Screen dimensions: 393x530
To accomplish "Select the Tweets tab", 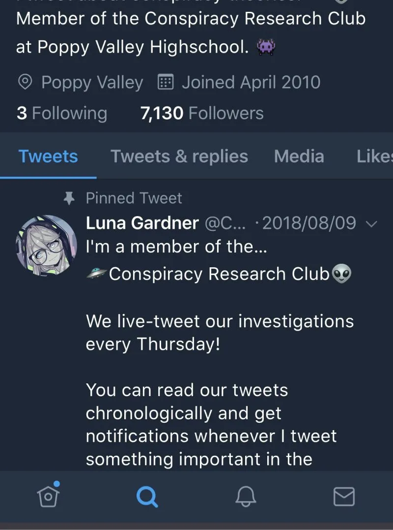I will click(x=48, y=156).
